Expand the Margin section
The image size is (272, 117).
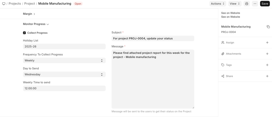[29, 14]
